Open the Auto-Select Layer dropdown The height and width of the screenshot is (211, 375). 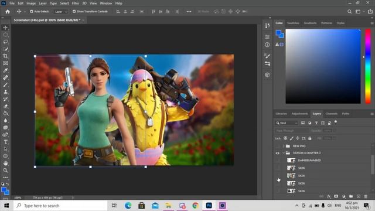pyautogui.click(x=61, y=12)
